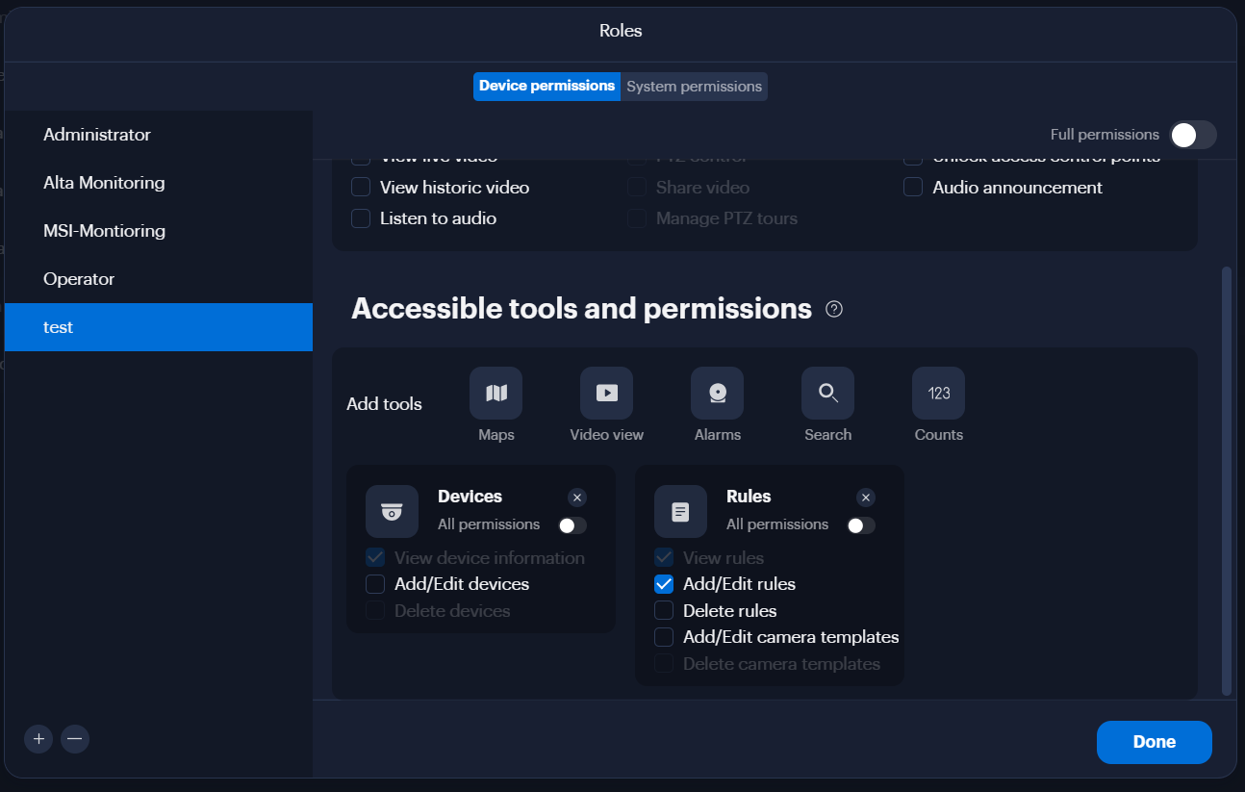The height and width of the screenshot is (792, 1245).
Task: Select the Device permissions tab
Action: click(x=546, y=87)
